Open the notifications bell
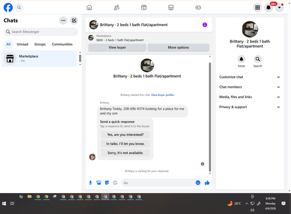This screenshot has width=291, height=214. point(268,8)
